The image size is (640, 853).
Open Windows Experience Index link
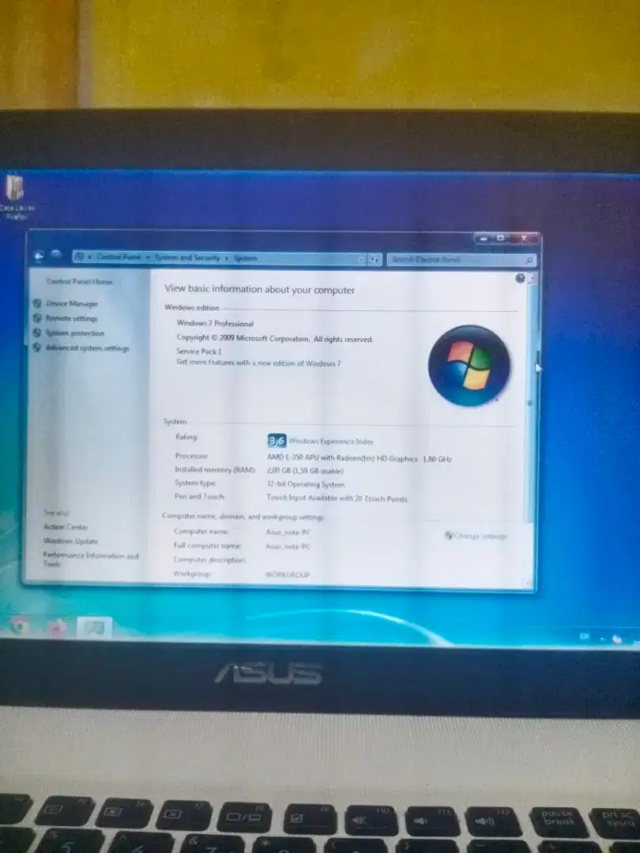[x=331, y=442]
